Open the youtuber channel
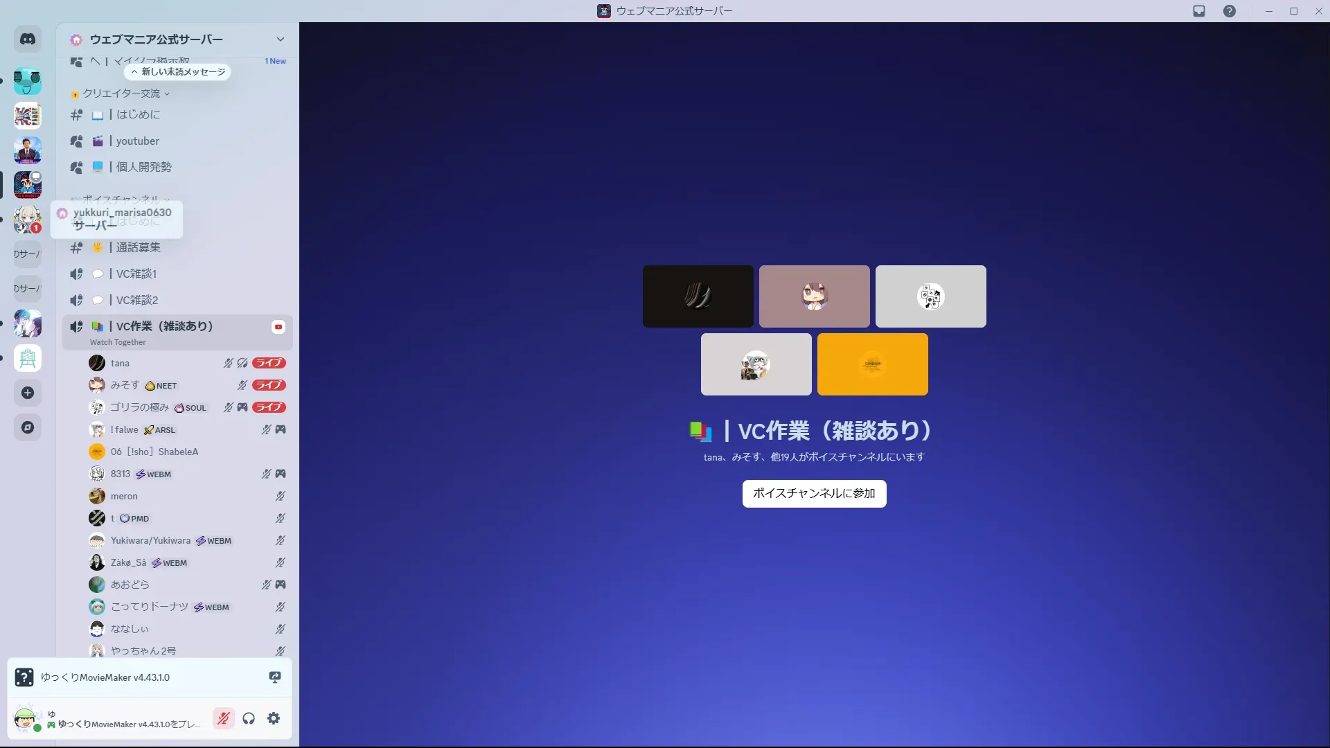This screenshot has height=748, width=1330. pyautogui.click(x=138, y=141)
